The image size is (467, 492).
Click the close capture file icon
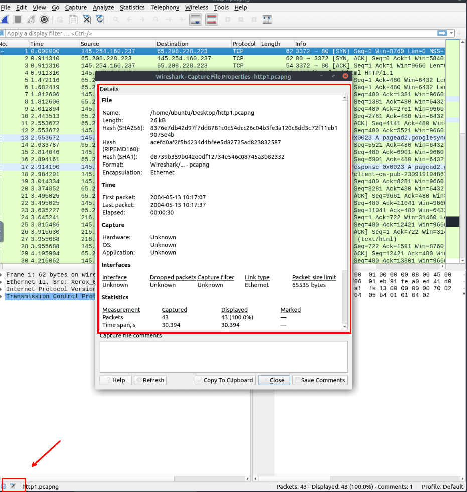click(x=86, y=20)
